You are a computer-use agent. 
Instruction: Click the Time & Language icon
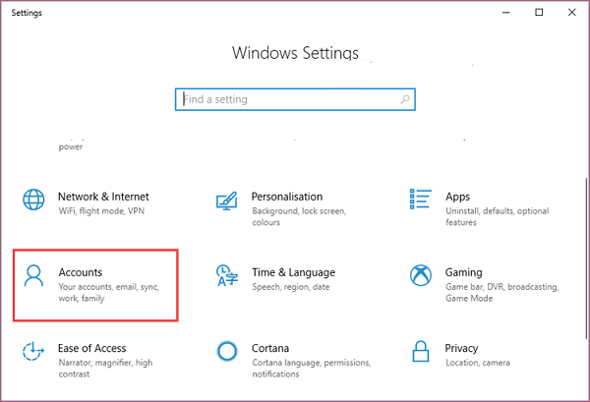227,275
